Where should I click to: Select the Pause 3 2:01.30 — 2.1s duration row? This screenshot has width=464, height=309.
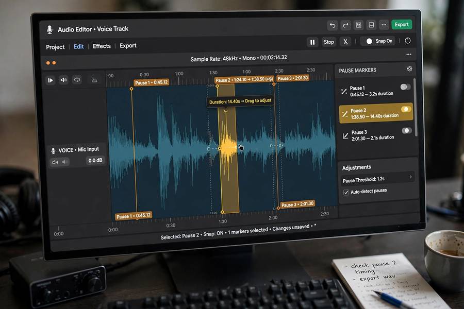[376, 135]
